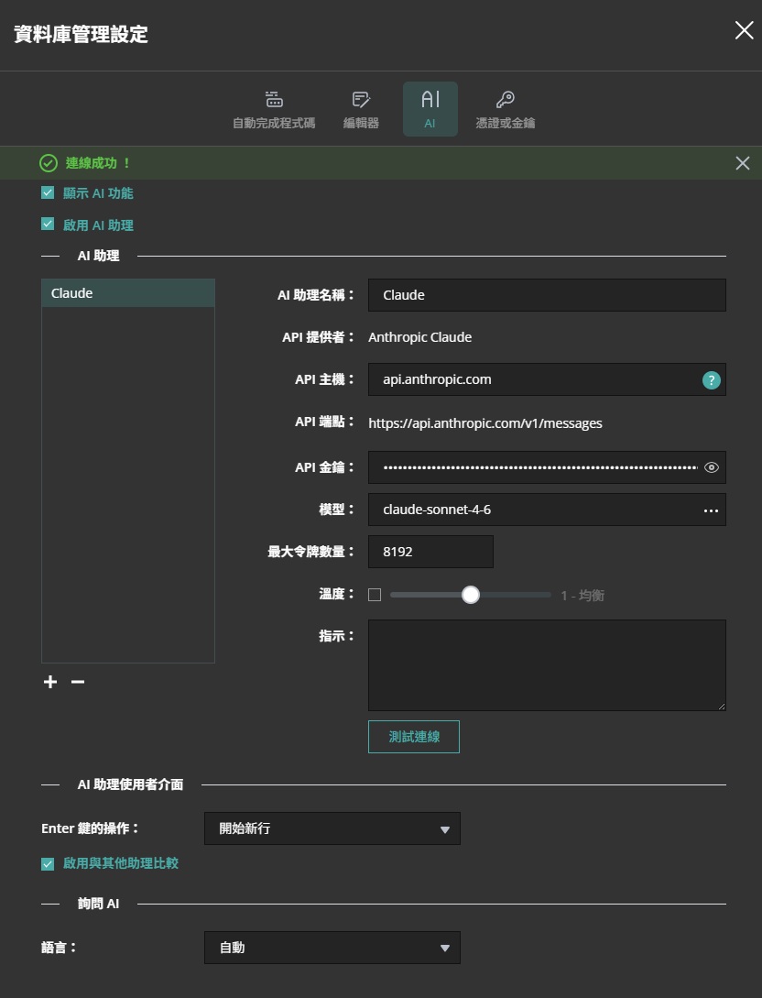Dismiss the 連線成功 notification
Viewport: 762px width, 998px height.
tap(742, 162)
